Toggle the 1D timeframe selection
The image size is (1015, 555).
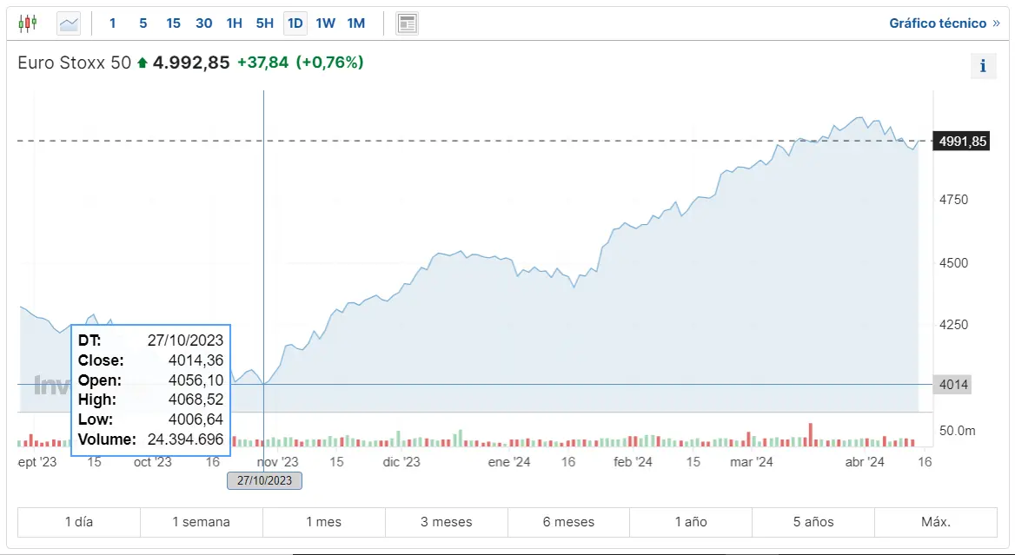coord(295,23)
